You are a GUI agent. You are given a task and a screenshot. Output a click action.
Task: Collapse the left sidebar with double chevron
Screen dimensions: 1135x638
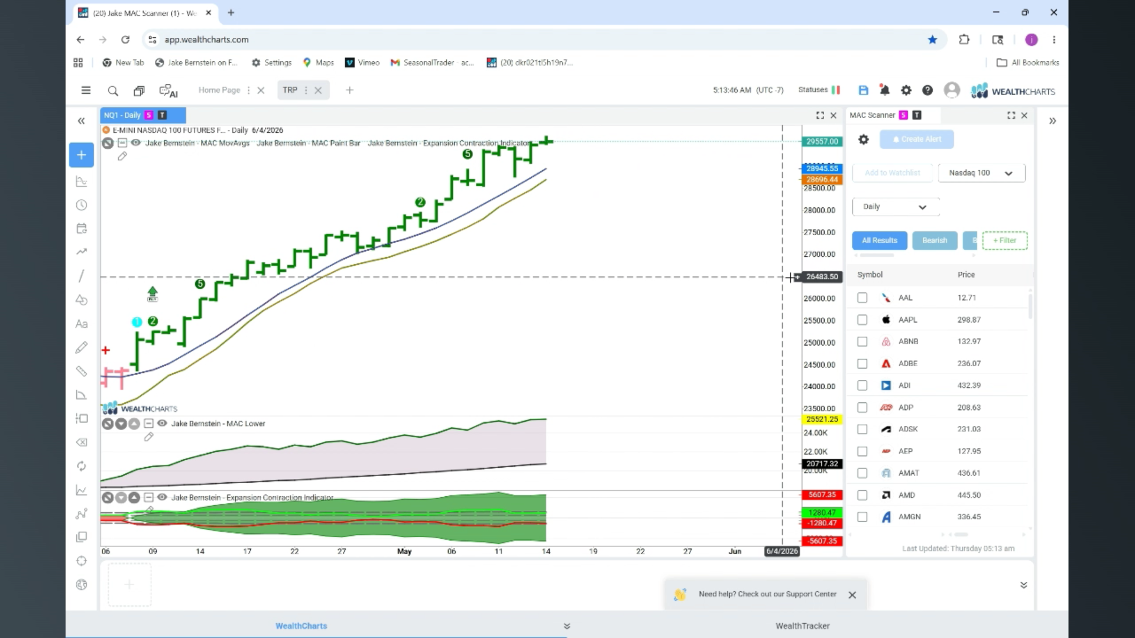82,121
